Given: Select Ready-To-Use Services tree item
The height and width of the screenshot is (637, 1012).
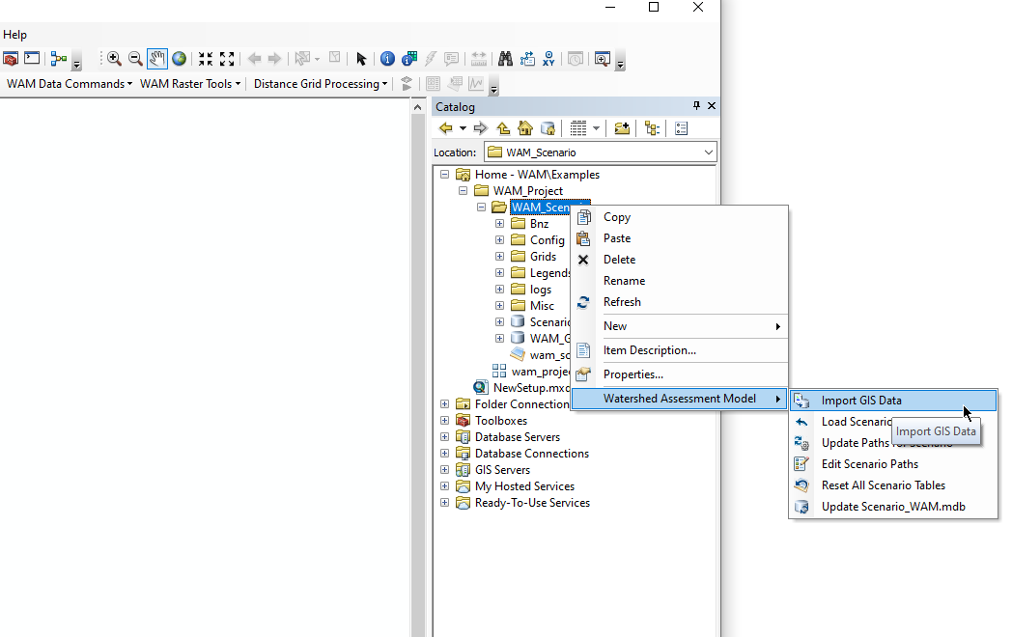Looking at the screenshot, I should click(x=532, y=503).
